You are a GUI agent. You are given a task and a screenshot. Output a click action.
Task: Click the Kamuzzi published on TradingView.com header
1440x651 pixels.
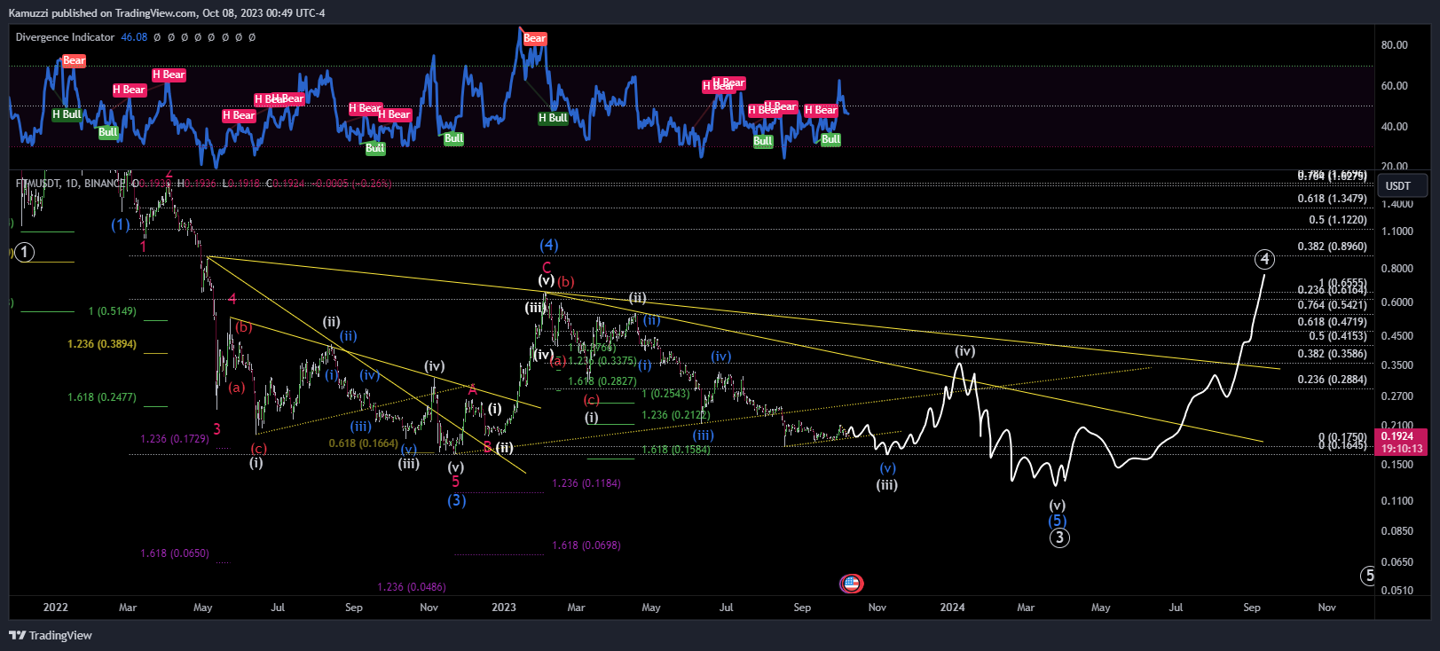tap(167, 12)
